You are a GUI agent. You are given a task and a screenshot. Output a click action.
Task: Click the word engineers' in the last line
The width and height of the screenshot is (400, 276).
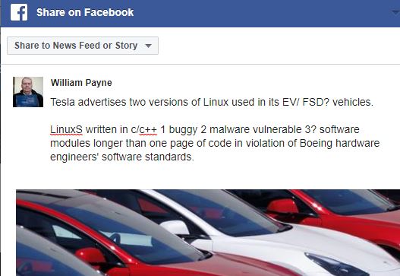(x=74, y=157)
